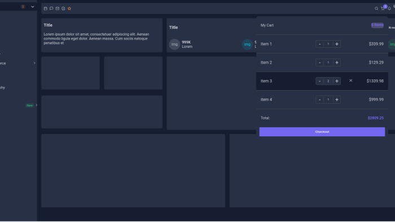Click the My Cart heading

267,25
